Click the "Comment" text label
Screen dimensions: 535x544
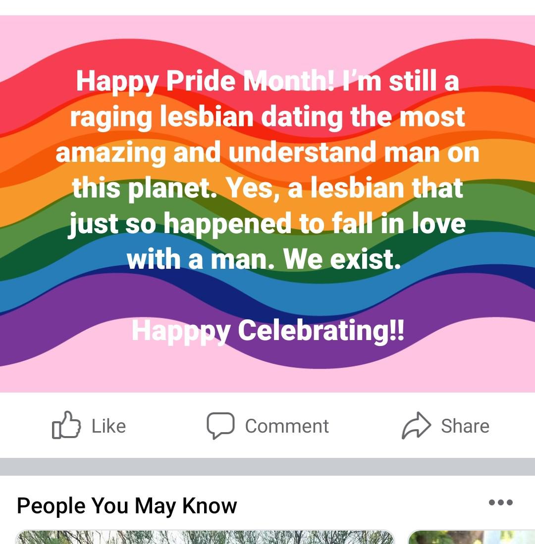[x=287, y=426]
